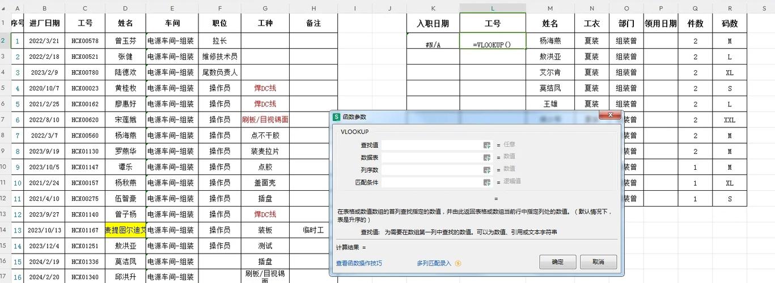Select column L header
775x283 pixels.
492,8
